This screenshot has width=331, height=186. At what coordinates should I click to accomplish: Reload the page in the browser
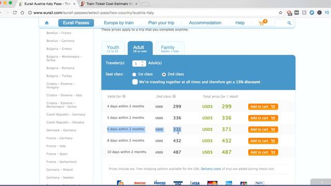point(14,12)
